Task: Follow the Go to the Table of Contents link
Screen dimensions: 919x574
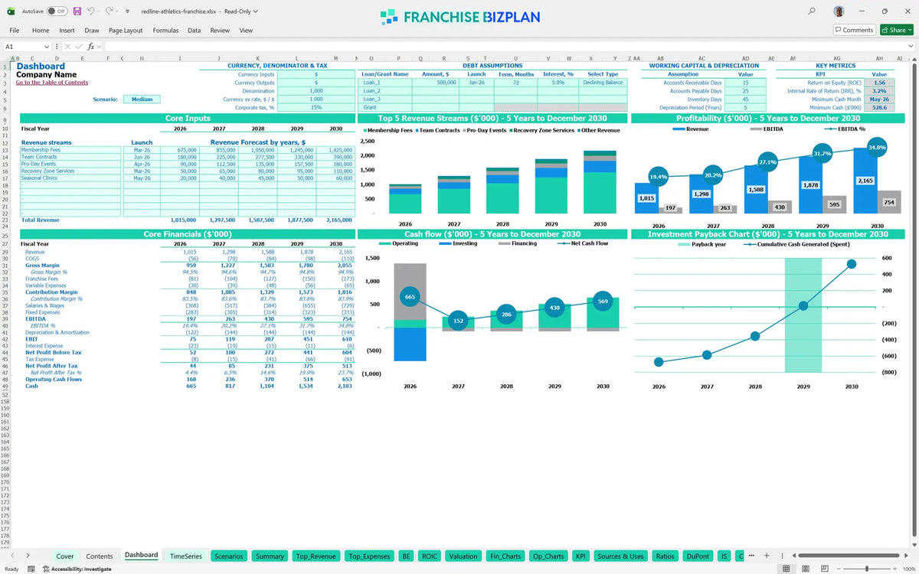Action: coord(52,83)
